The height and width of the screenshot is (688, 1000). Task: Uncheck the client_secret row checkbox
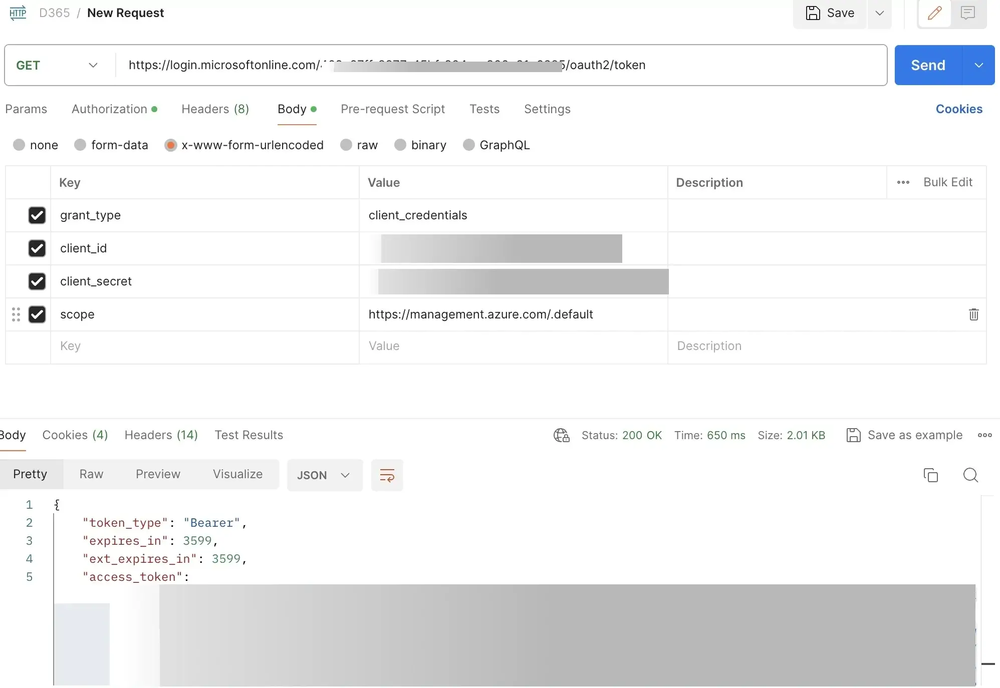click(x=37, y=281)
